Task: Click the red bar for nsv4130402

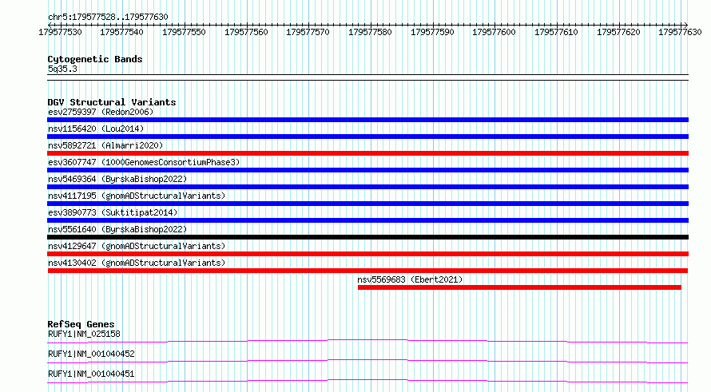Action: click(x=367, y=271)
